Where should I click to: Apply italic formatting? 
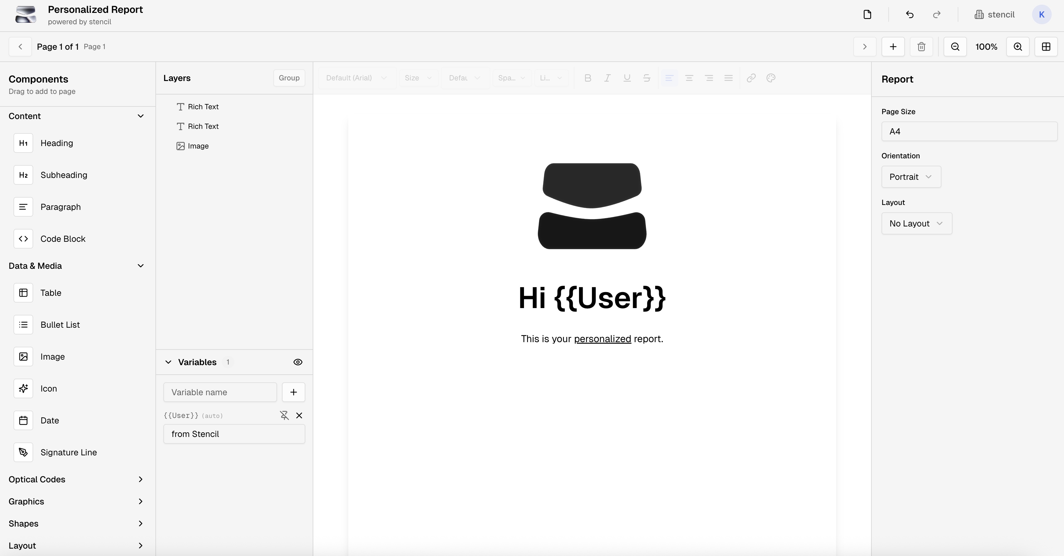point(607,78)
